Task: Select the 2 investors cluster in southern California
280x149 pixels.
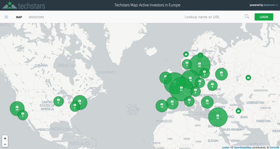Action: 23,115
